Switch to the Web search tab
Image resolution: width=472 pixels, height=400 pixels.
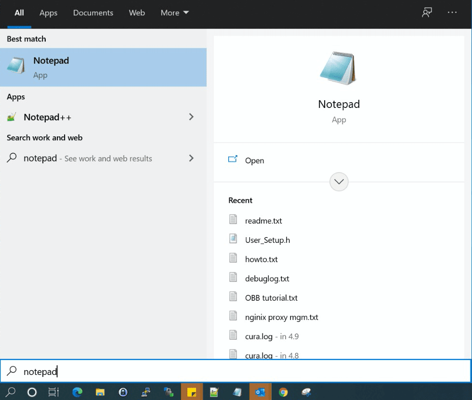(x=137, y=13)
